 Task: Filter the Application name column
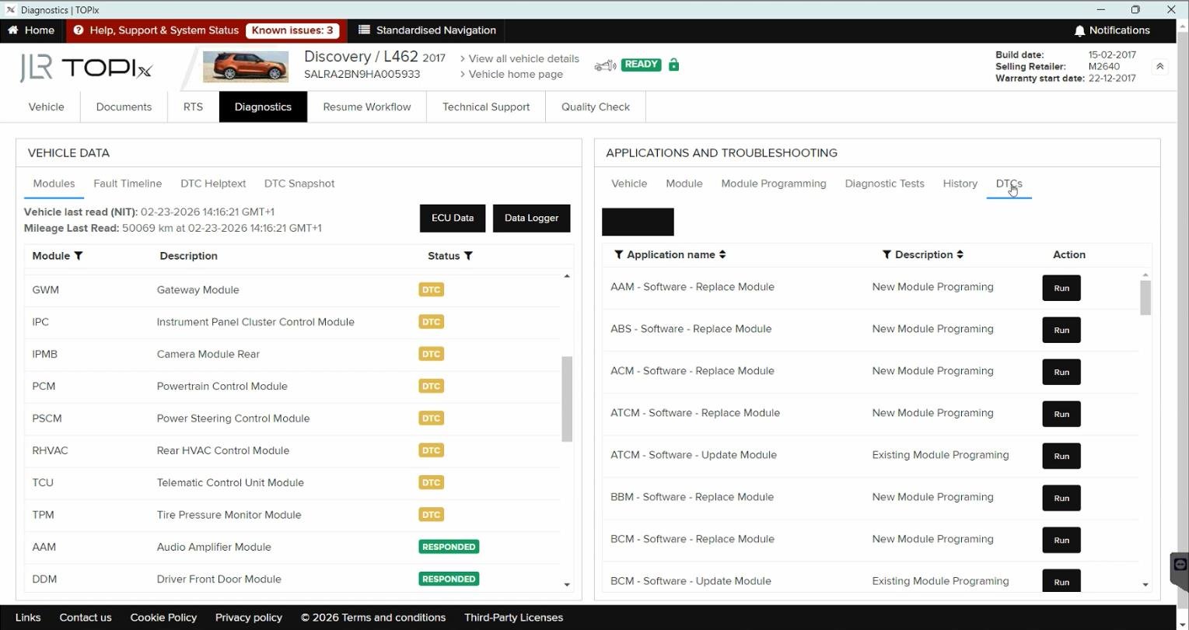click(619, 254)
